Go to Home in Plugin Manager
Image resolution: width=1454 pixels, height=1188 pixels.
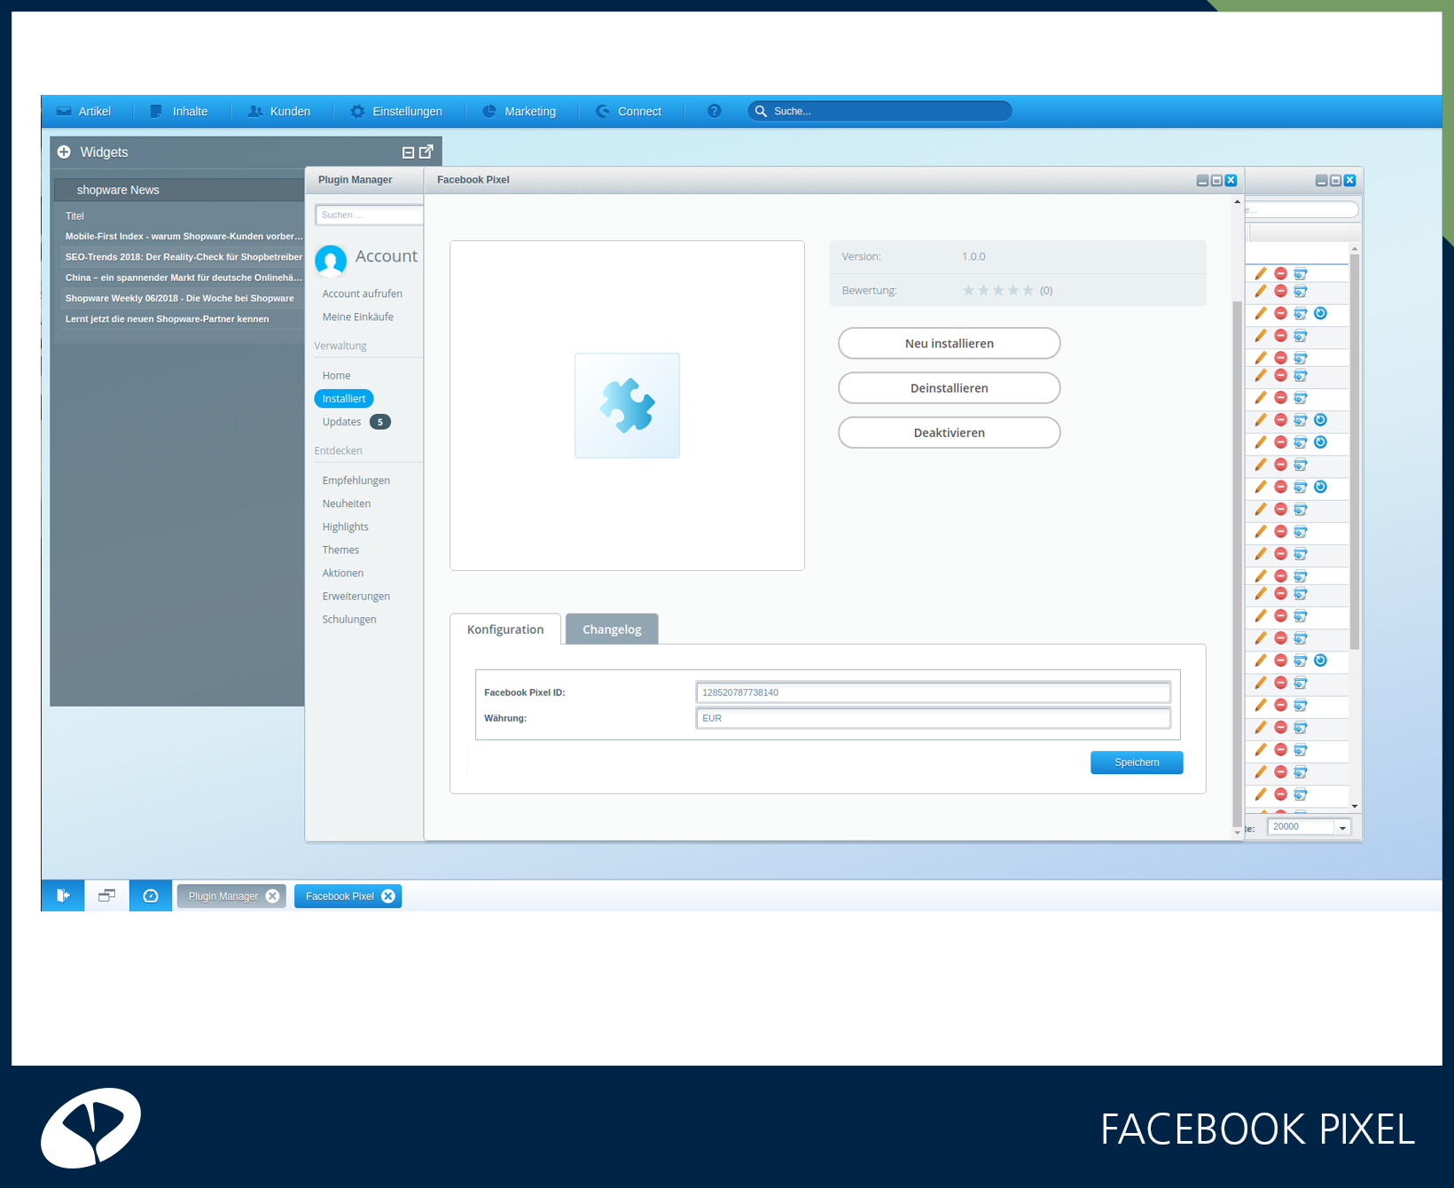336,376
